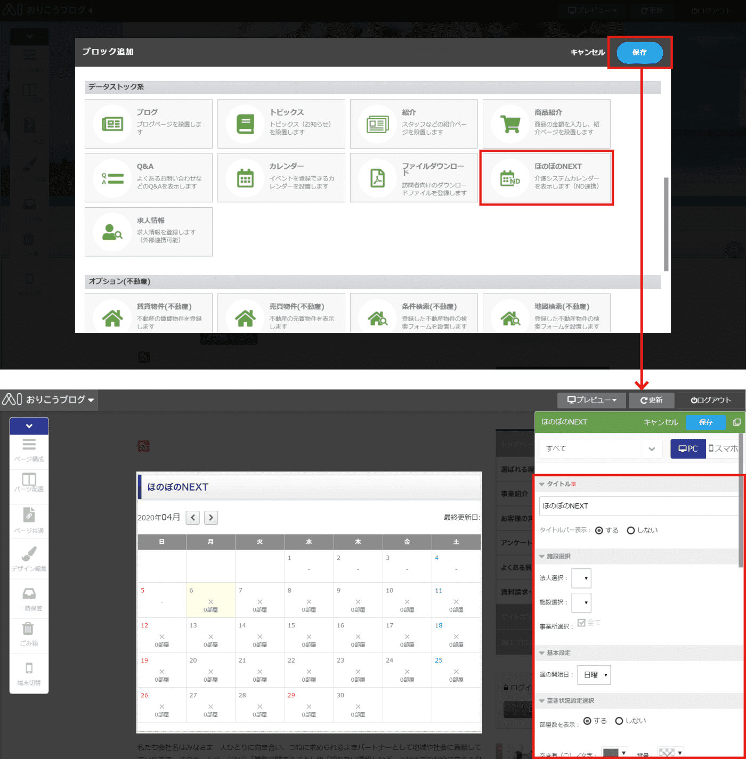
Task: Open the 文字 color swatch picker
Action: pyautogui.click(x=614, y=753)
